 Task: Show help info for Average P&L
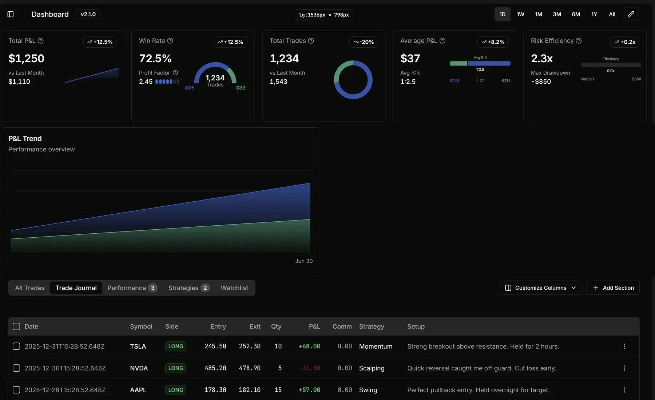(x=442, y=41)
